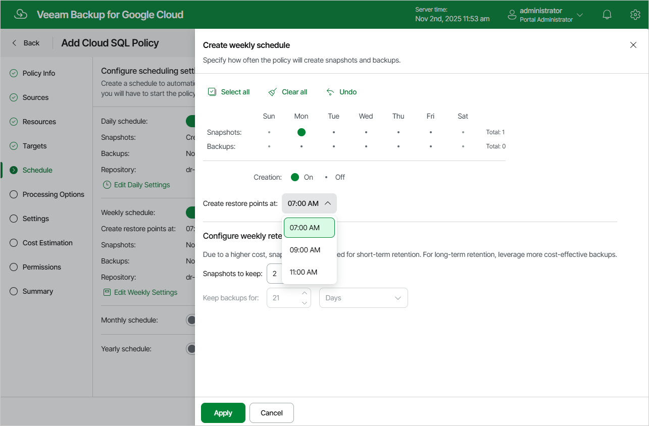Click the Select all checkmark icon
The width and height of the screenshot is (649, 426).
pyautogui.click(x=212, y=92)
